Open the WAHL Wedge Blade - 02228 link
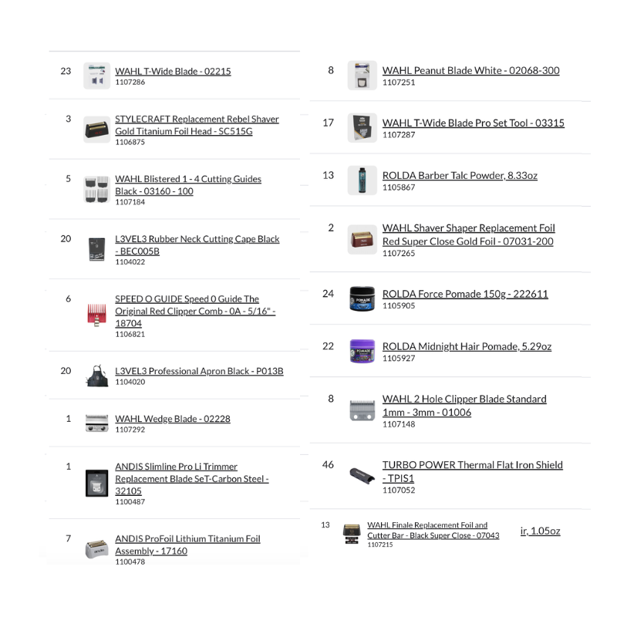617x617 pixels. (x=172, y=419)
